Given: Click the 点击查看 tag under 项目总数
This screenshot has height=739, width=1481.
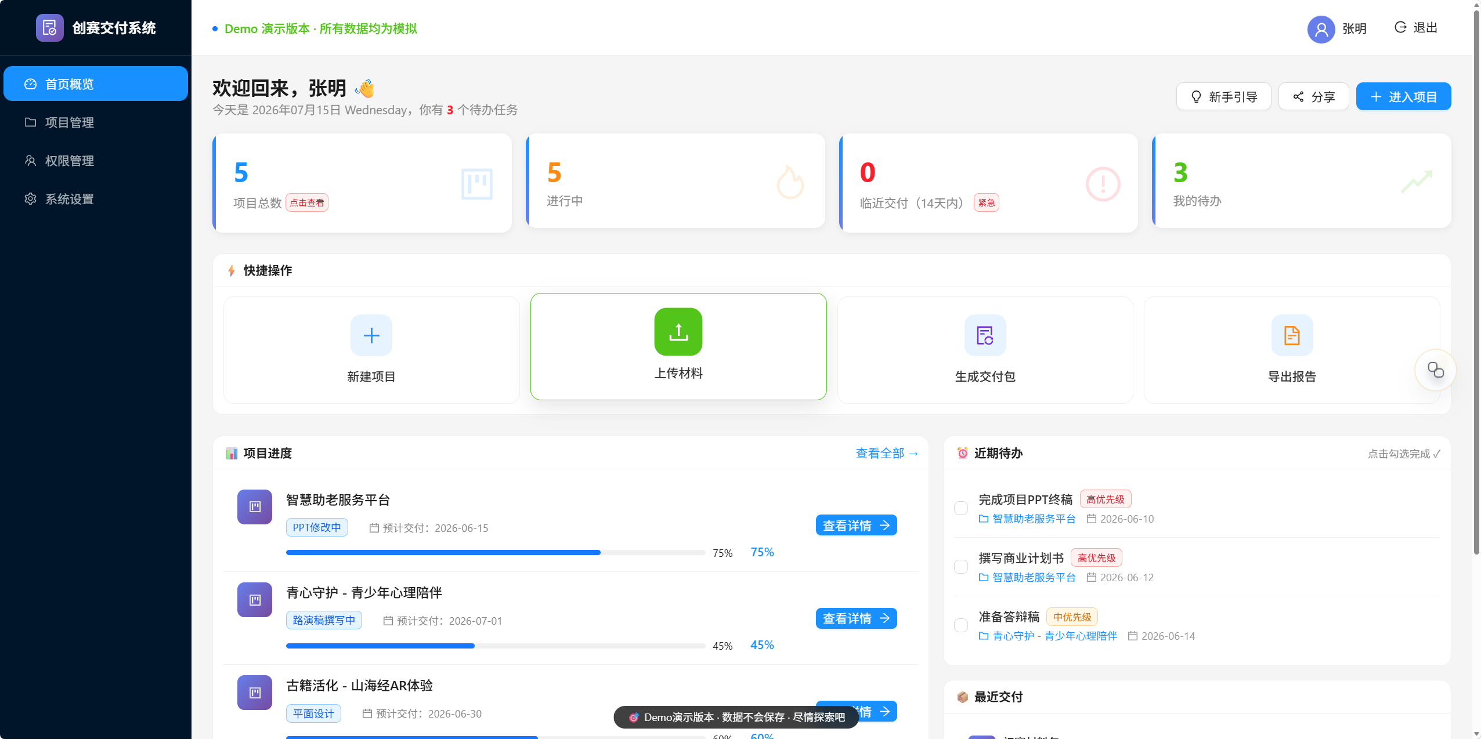Looking at the screenshot, I should tap(307, 202).
